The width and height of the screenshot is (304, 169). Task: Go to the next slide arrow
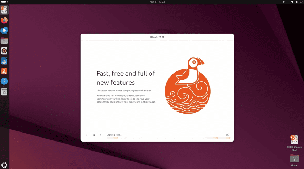click(101, 135)
